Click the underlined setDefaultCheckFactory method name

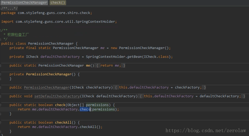pyautogui.click(x=57, y=96)
